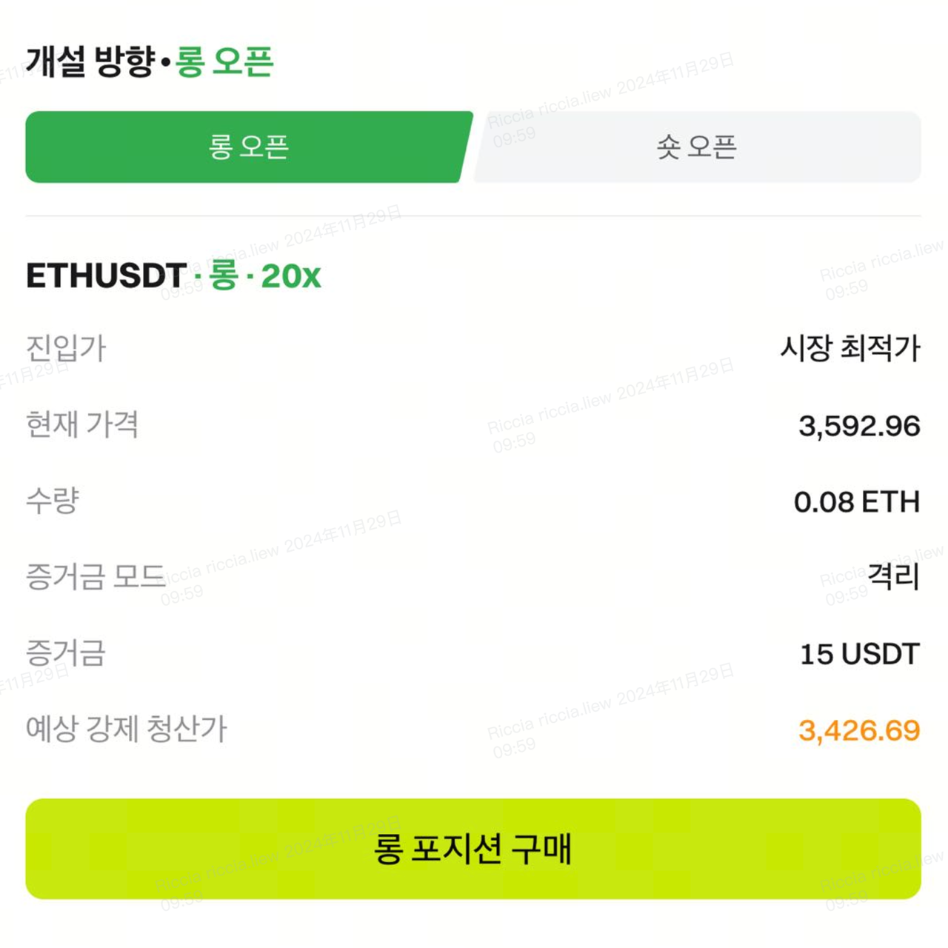Select the green 롱 오픈 tab
The height and width of the screenshot is (948, 948).
coord(248,147)
